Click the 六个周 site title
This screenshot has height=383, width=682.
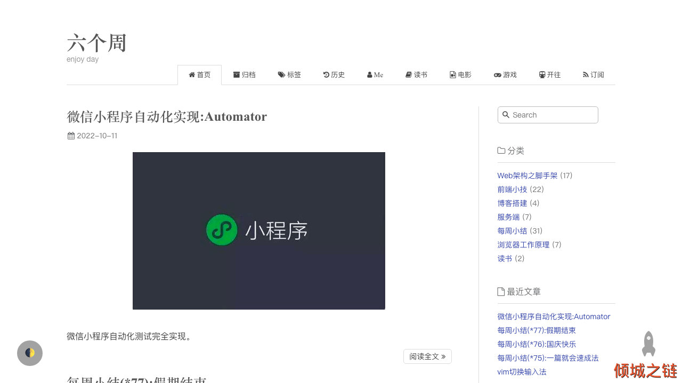click(x=96, y=43)
